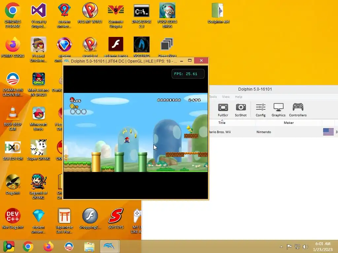This screenshot has height=253, width=338.
Task: Select the ShoppingC Flash icon
Action: point(90,218)
